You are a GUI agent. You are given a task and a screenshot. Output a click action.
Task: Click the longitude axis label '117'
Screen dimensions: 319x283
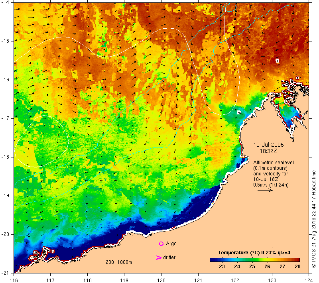pos(51,280)
